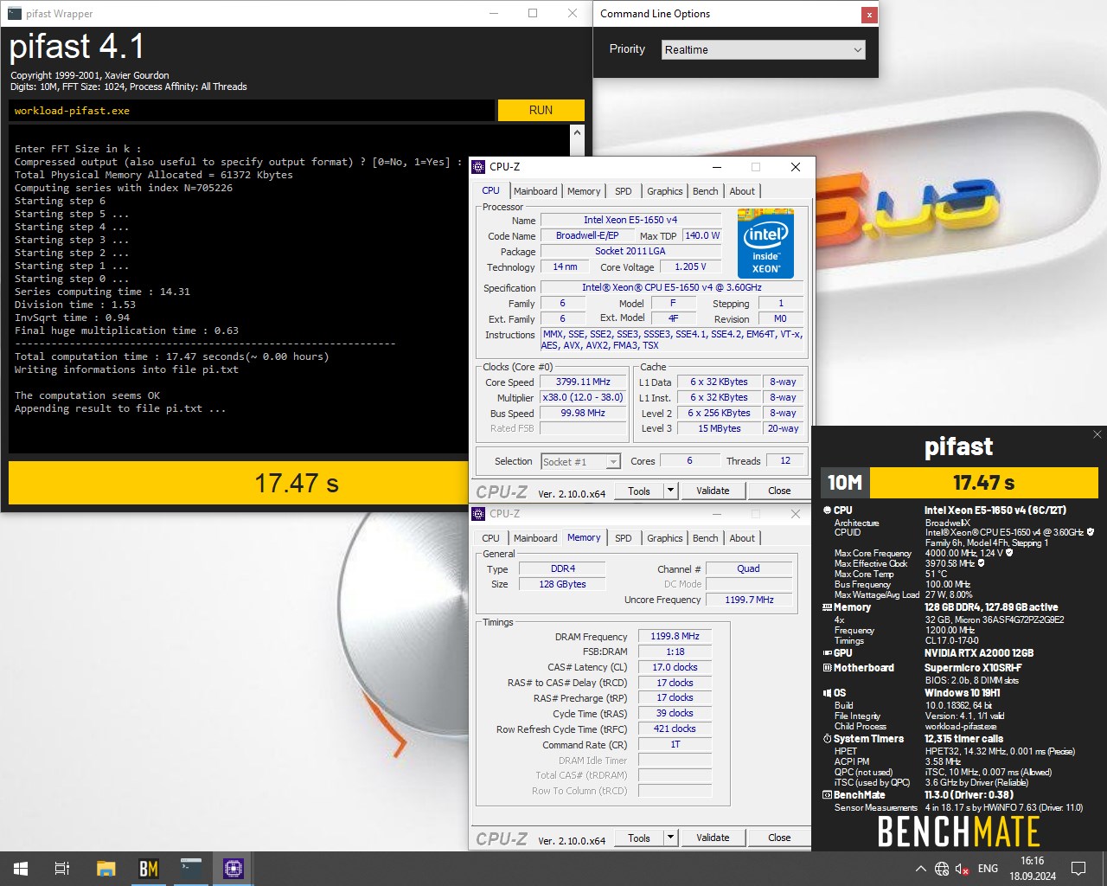Expand Tools dropdown arrow in upper CPU-Z
Screen dimensions: 1107x886
point(670,491)
